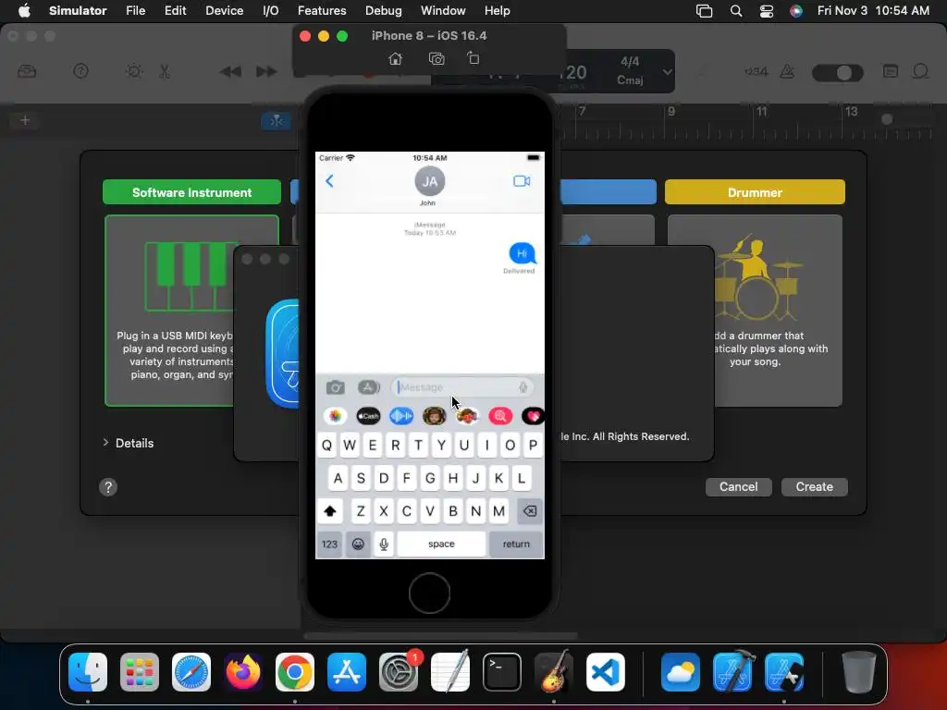This screenshot has width=947, height=710.
Task: Toggle GarageBand count-in 1234
Action: (756, 72)
